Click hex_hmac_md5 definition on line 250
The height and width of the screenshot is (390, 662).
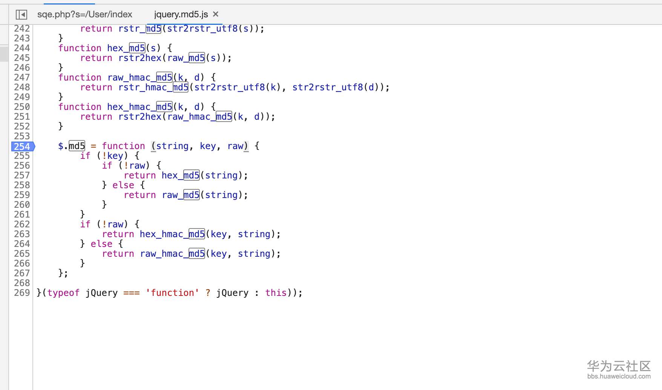coord(139,107)
